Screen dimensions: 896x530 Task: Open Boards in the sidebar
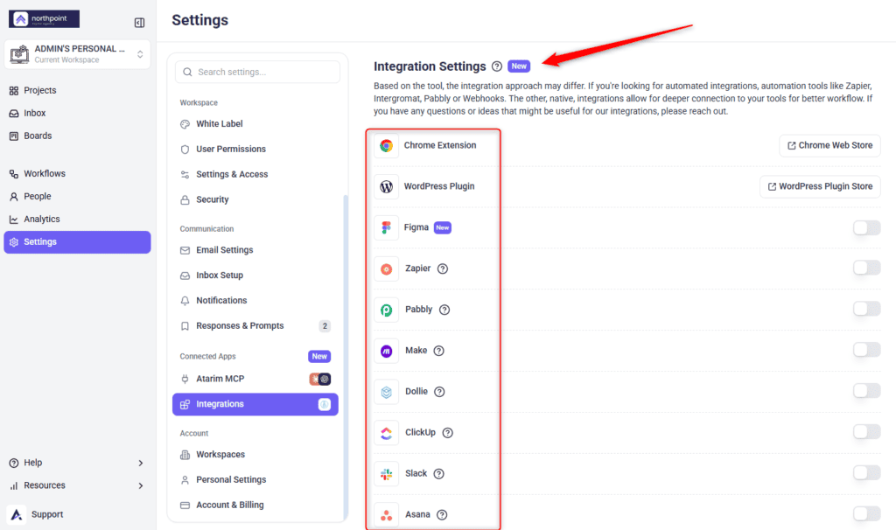77,136
